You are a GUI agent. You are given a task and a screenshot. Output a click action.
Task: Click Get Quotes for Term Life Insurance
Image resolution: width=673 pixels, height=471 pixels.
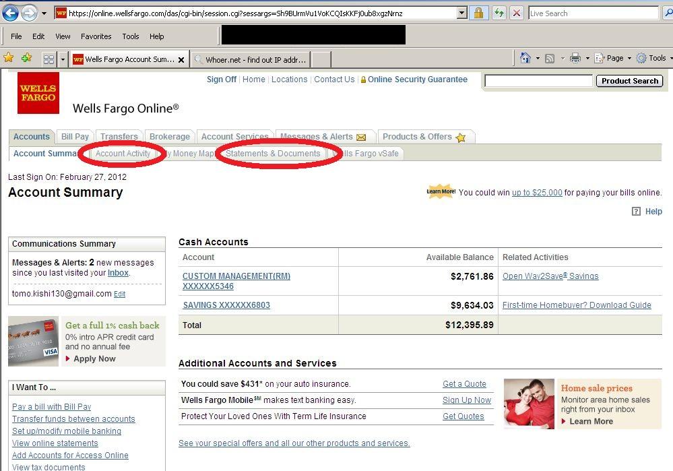point(463,416)
